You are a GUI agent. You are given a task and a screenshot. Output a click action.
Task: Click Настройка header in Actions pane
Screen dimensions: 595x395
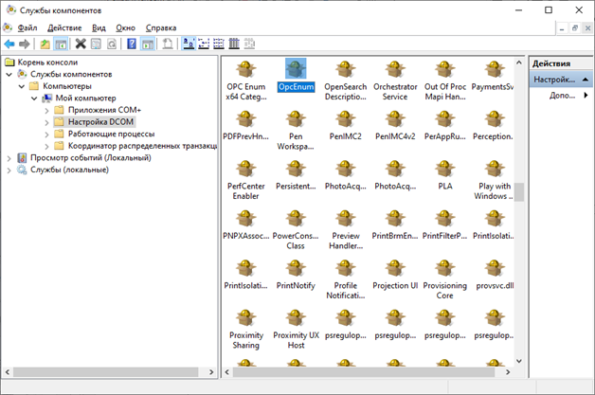click(x=554, y=80)
